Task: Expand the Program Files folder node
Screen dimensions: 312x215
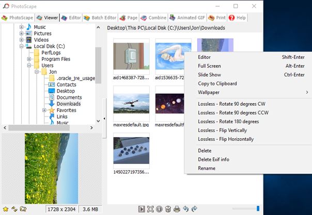Action: point(29,59)
